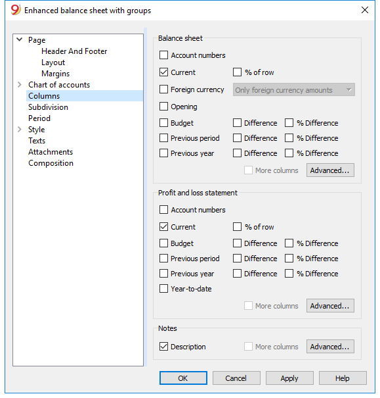Close the Enhanced balance sheet dialog
This screenshot has width=380, height=398.
pos(365,10)
